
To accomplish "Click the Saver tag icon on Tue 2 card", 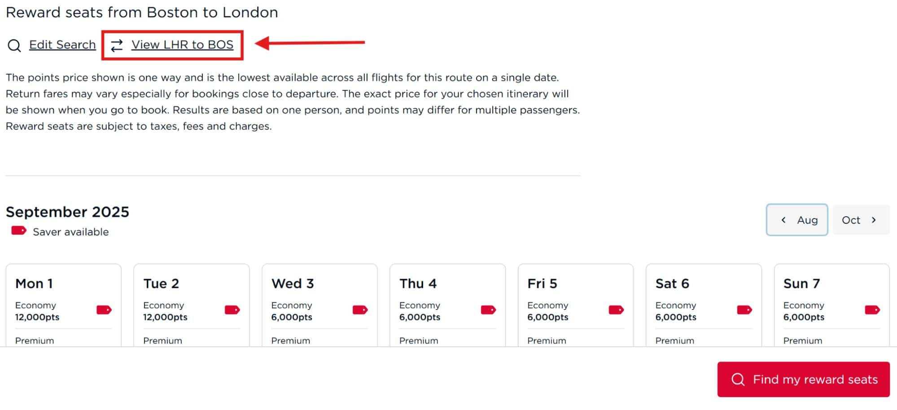I will 232,310.
